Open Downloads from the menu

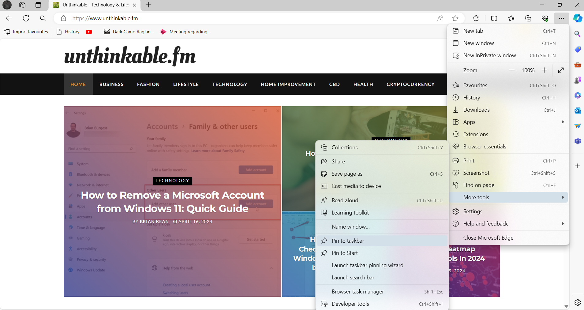pyautogui.click(x=508, y=110)
